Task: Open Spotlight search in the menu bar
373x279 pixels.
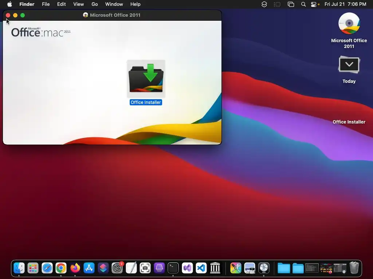Action: 303,4
